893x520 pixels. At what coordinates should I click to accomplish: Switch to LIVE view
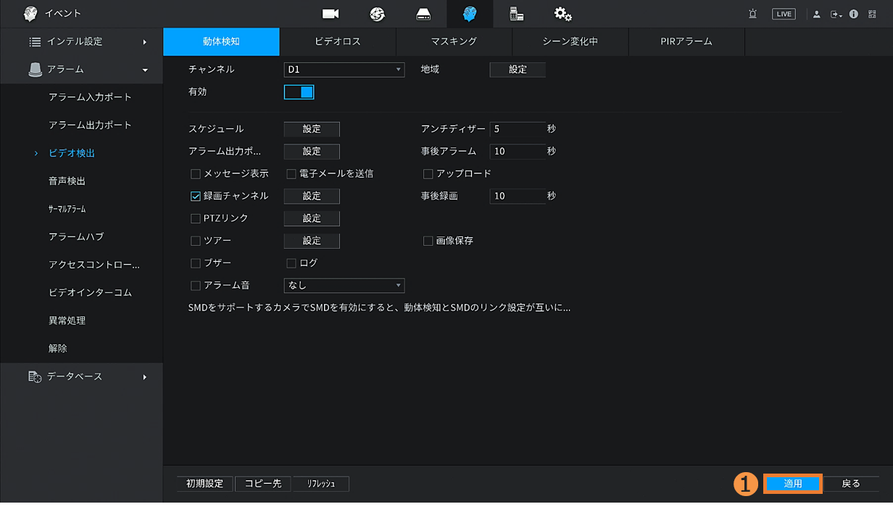pyautogui.click(x=784, y=14)
